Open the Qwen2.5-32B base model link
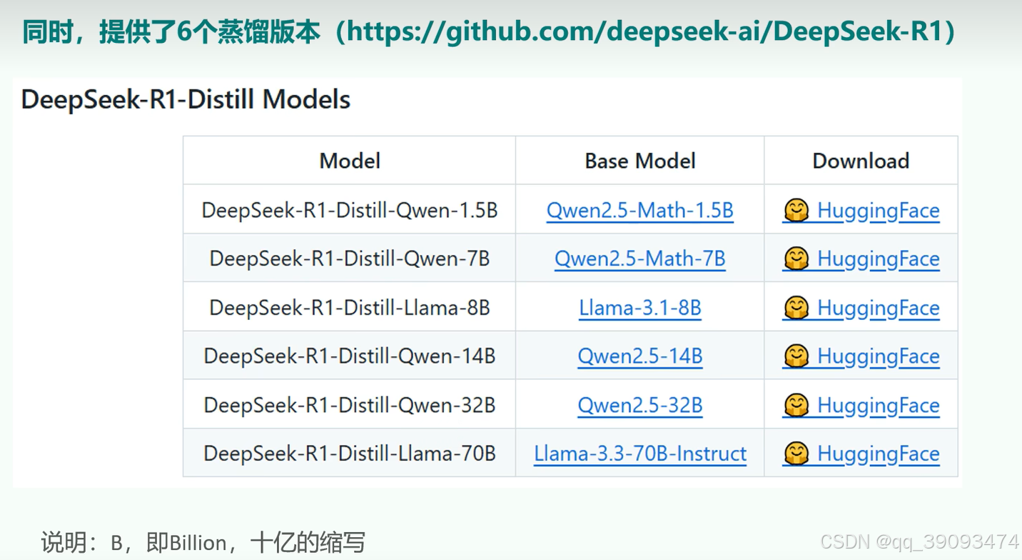This screenshot has width=1022, height=560. click(640, 405)
